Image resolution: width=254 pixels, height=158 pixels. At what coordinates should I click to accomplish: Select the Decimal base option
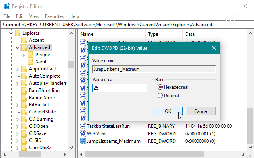point(168,96)
